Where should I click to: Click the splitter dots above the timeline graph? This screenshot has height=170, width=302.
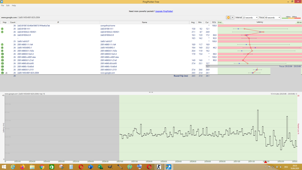coord(151,92)
